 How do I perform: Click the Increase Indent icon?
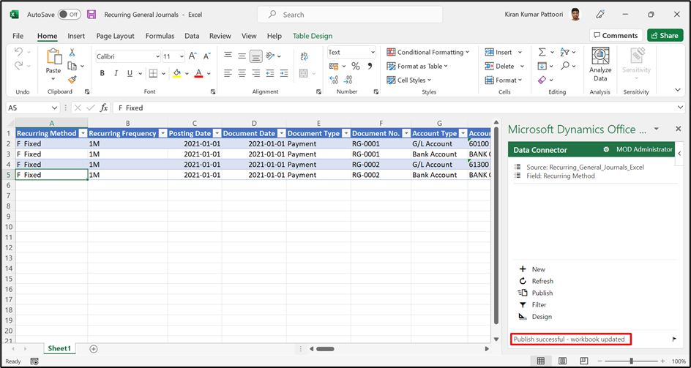click(x=284, y=73)
